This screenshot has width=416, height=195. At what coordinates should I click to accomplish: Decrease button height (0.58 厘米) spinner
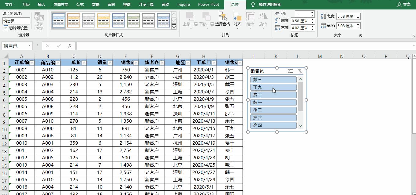312,22
